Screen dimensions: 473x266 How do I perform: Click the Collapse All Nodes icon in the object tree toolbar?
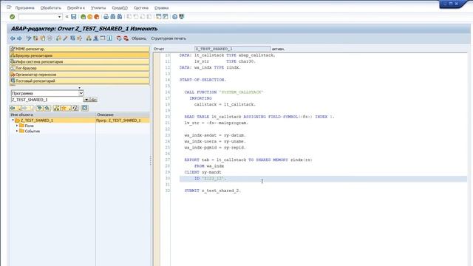click(47, 108)
